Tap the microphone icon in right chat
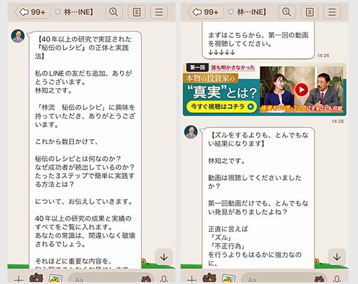The height and width of the screenshot is (284, 358). [337, 279]
